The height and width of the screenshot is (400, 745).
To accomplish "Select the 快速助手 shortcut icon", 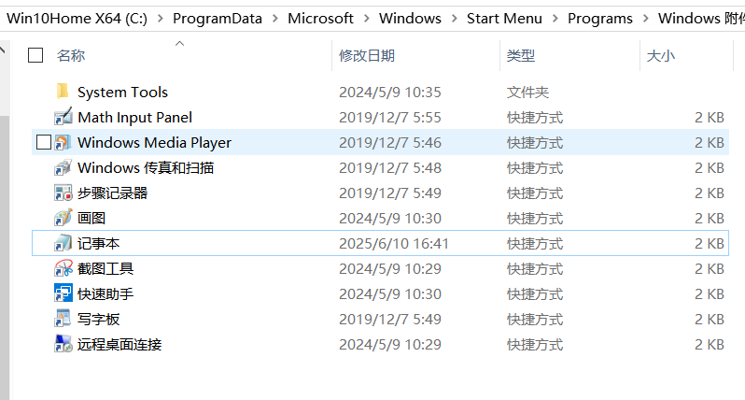I will point(63,293).
